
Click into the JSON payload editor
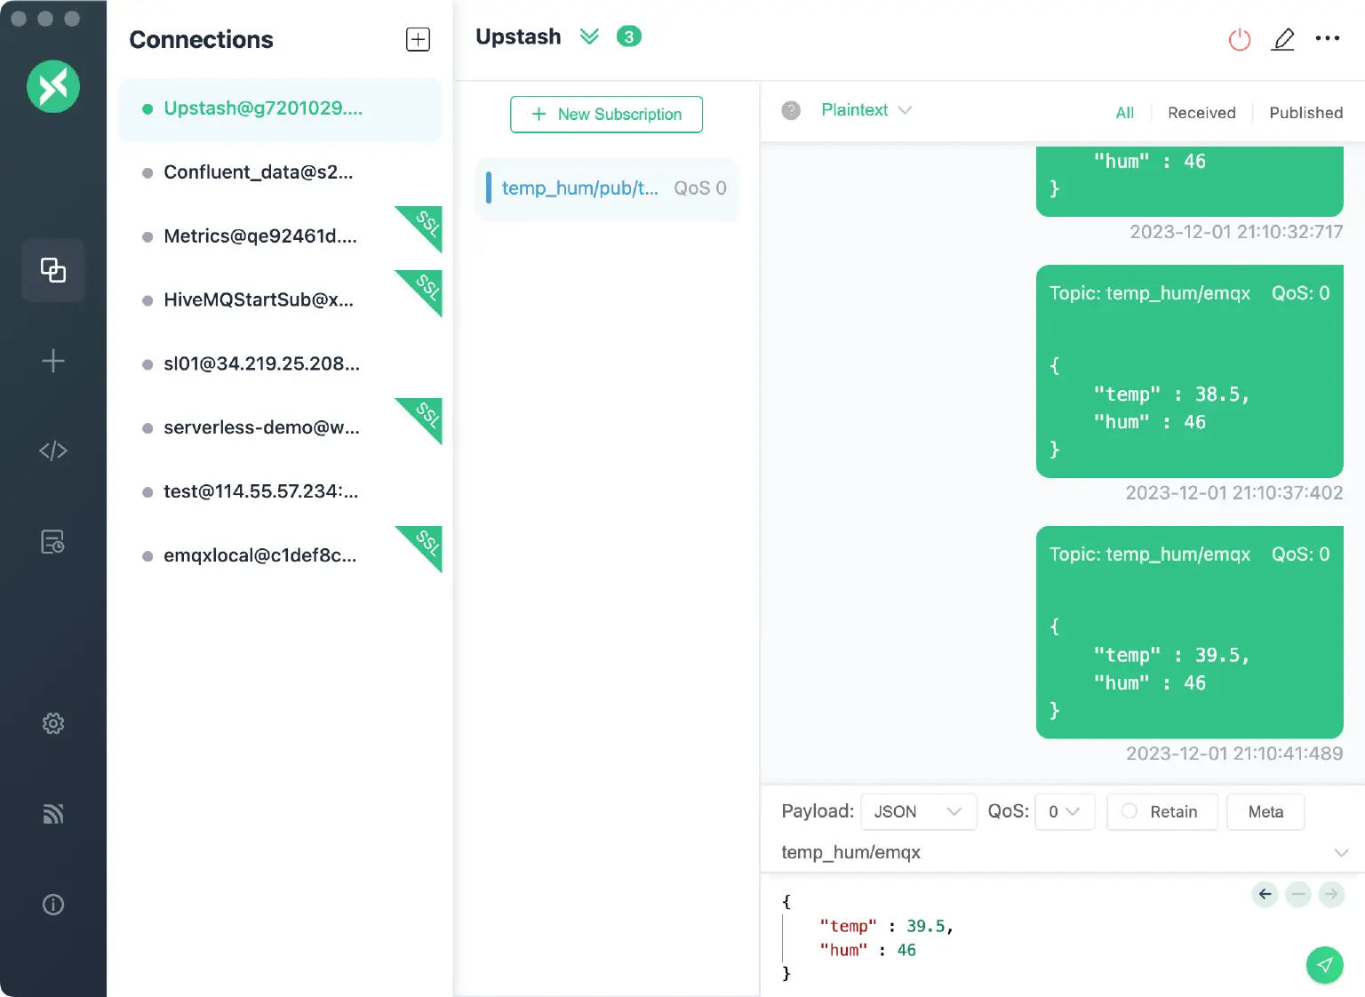click(x=1013, y=937)
